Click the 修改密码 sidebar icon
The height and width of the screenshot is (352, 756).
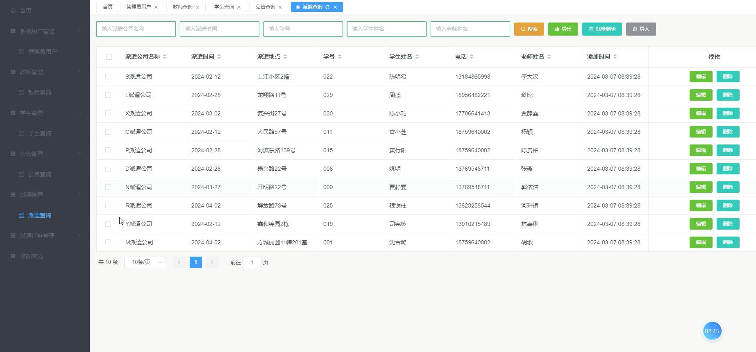(13, 256)
